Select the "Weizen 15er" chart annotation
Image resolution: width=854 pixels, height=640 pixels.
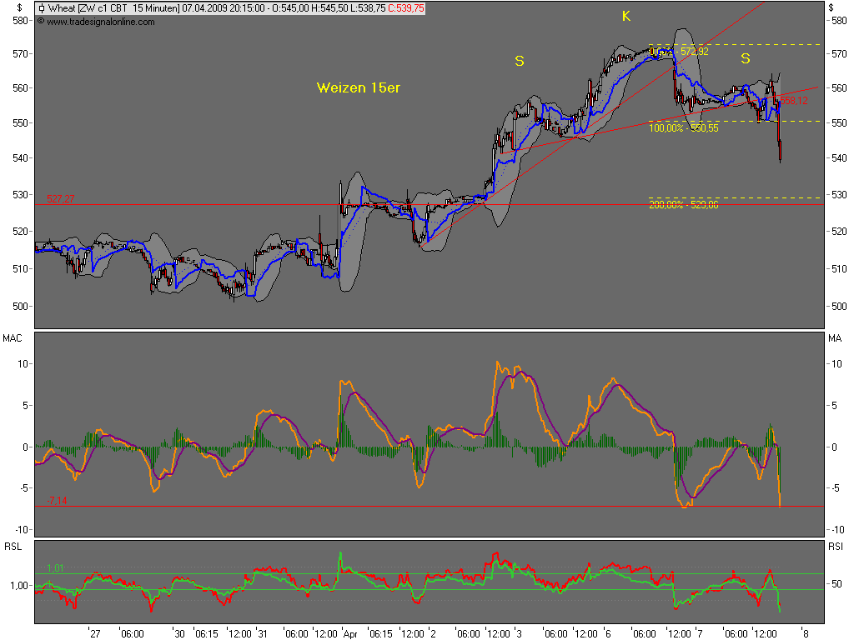[359, 87]
